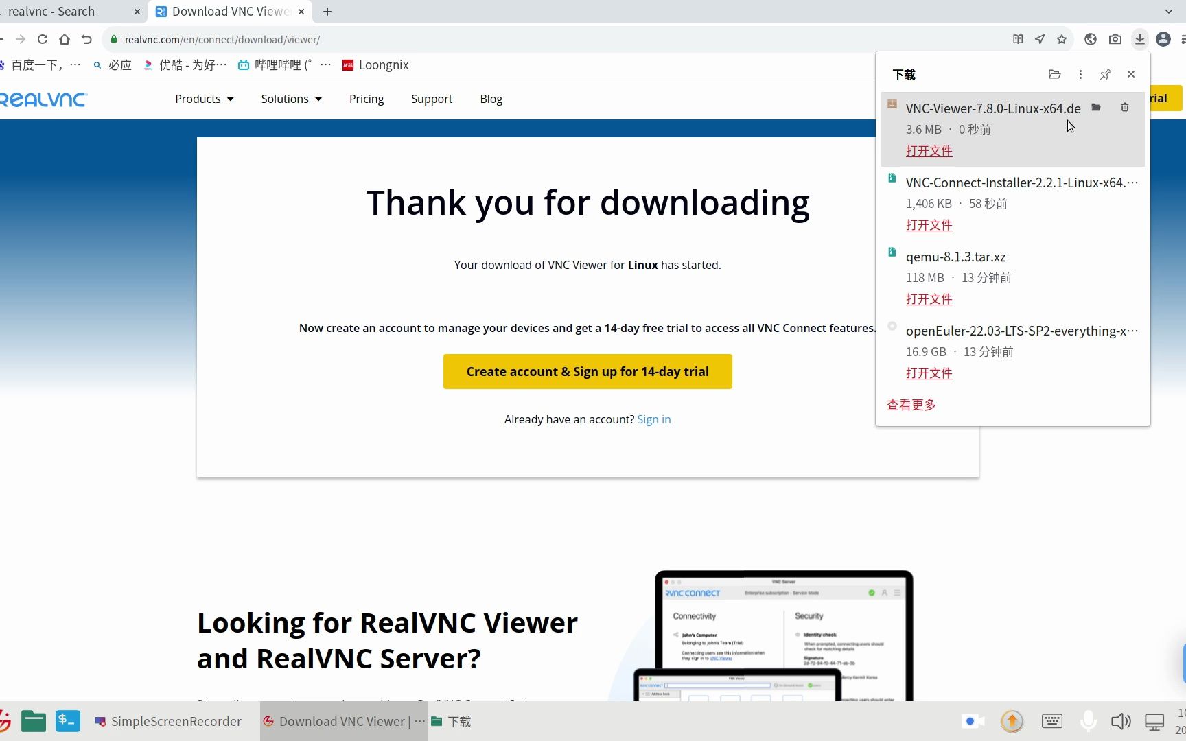Screen dimensions: 1186x741
Task: Open the orange update tray icon
Action: coord(1012,721)
